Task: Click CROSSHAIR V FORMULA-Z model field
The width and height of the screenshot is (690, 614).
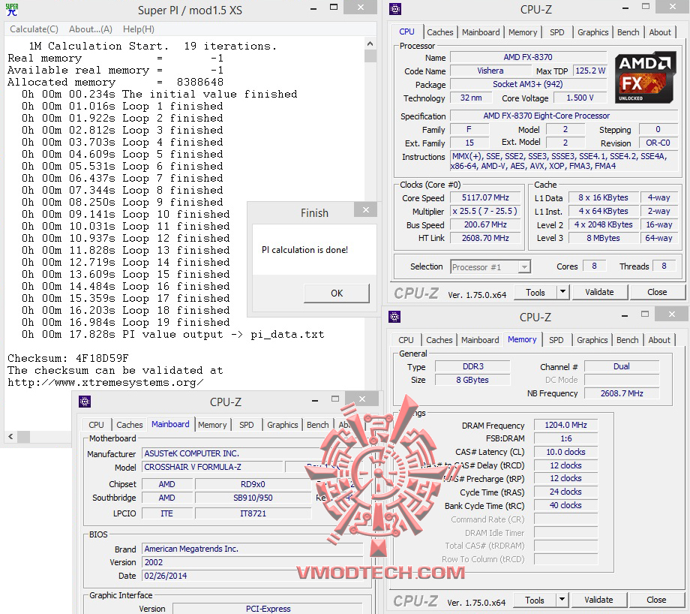Action: click(212, 467)
